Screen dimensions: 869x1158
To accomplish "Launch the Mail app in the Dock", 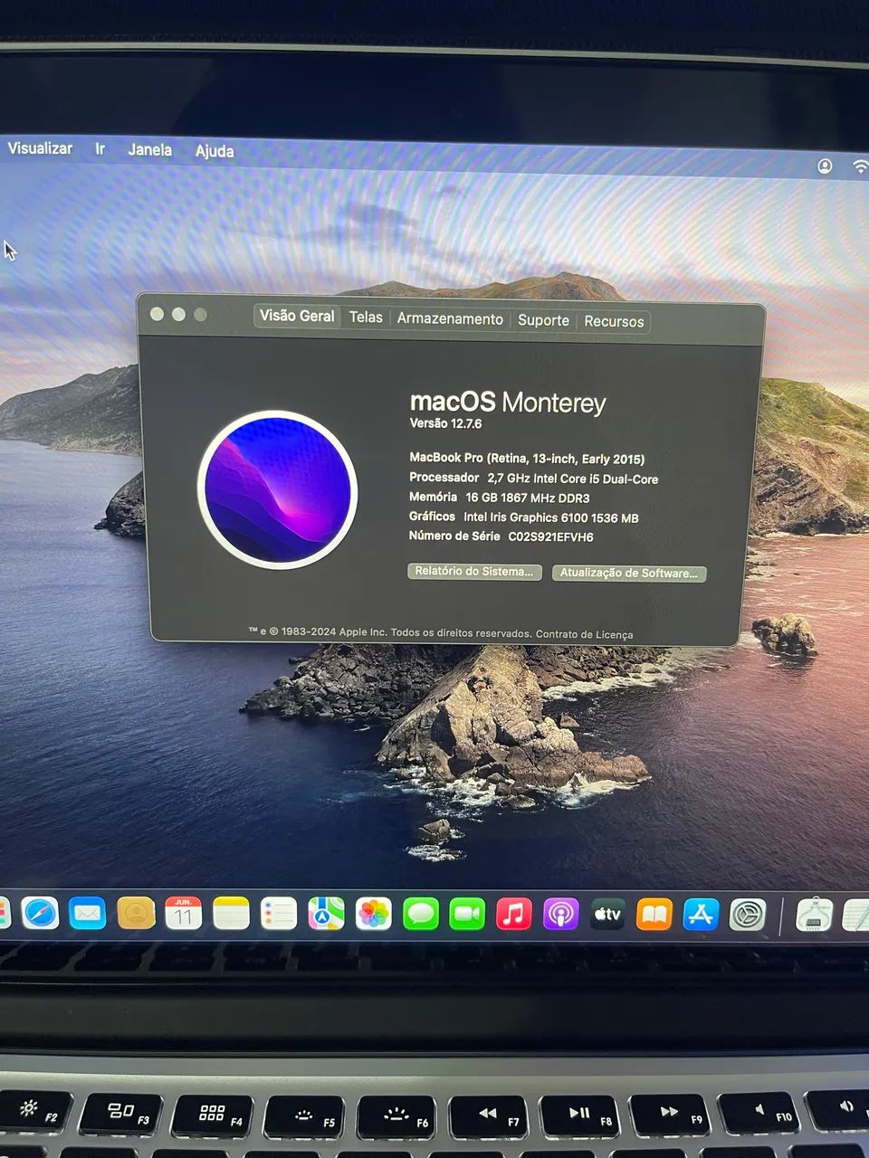I will click(x=88, y=913).
